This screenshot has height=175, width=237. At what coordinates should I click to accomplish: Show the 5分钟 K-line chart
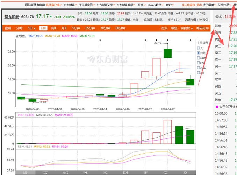(76, 28)
